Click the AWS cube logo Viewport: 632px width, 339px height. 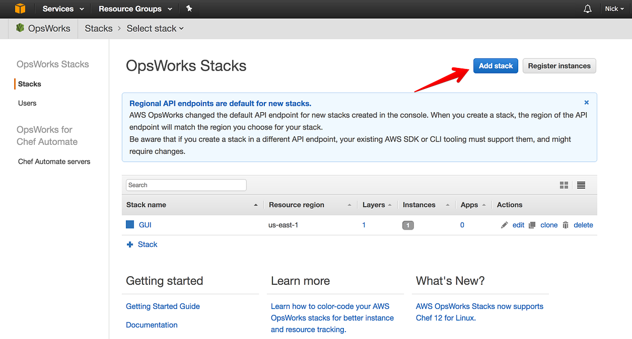[x=20, y=8]
